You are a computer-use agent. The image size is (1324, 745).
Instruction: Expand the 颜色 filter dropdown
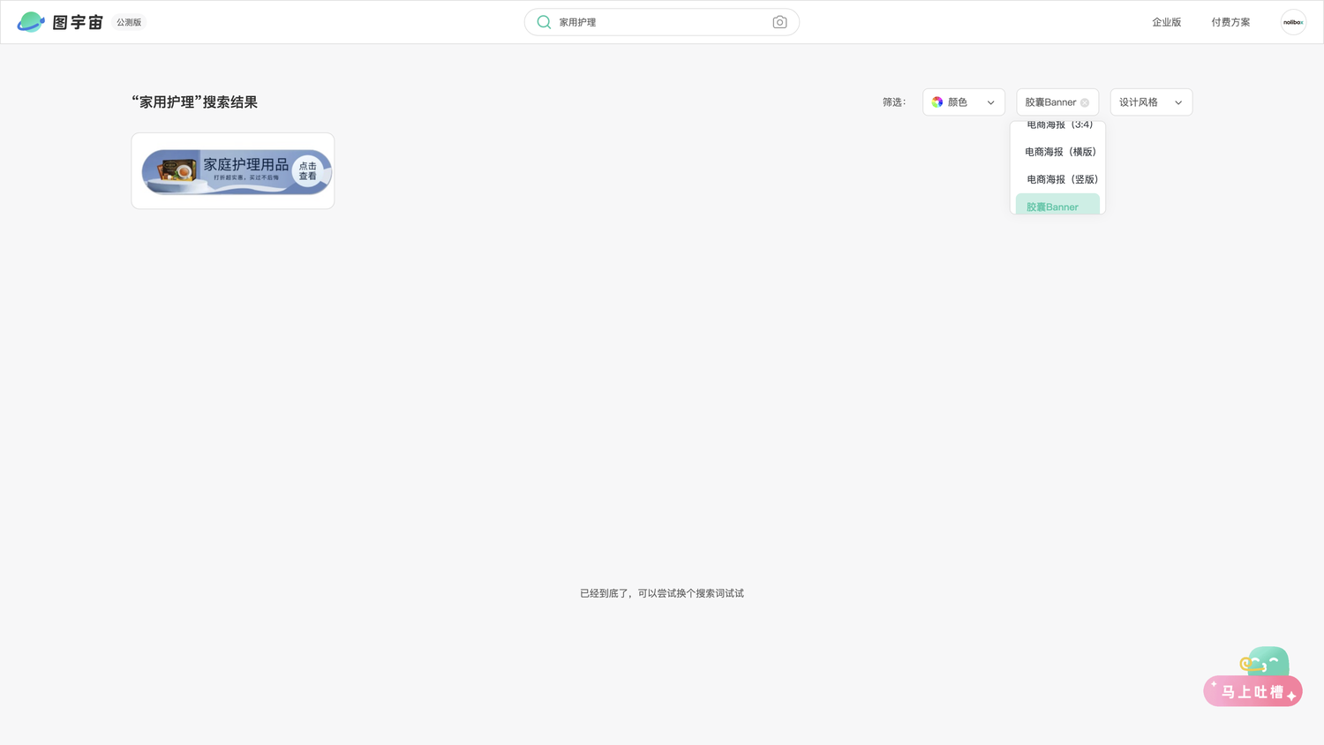point(964,102)
